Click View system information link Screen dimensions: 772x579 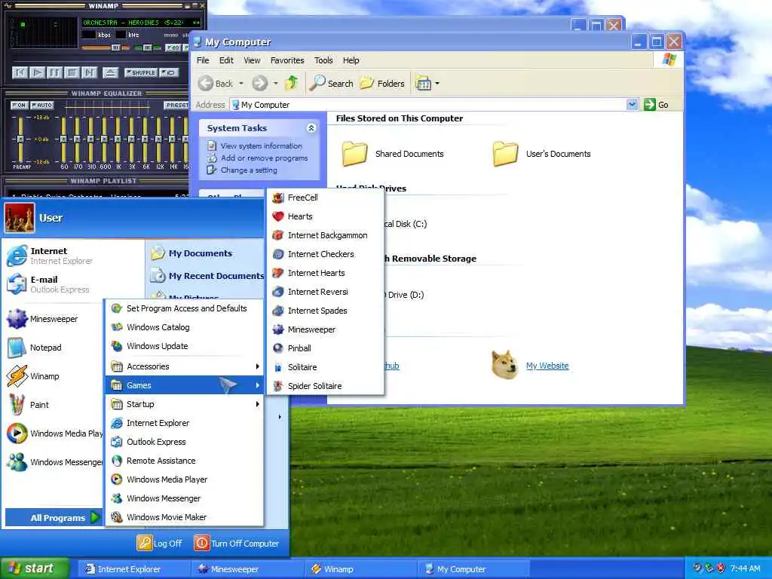click(261, 146)
